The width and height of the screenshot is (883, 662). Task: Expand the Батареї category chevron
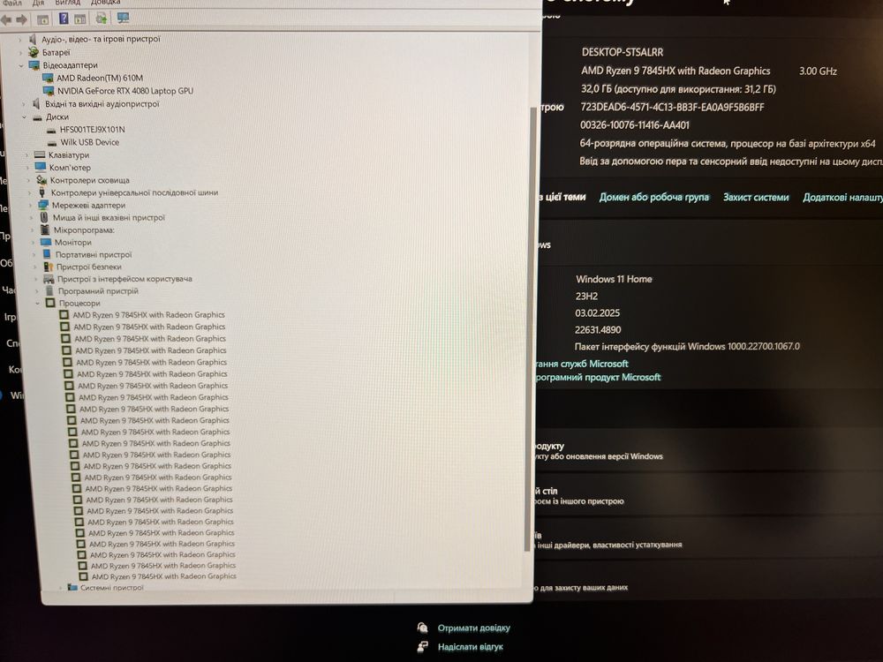[x=21, y=52]
